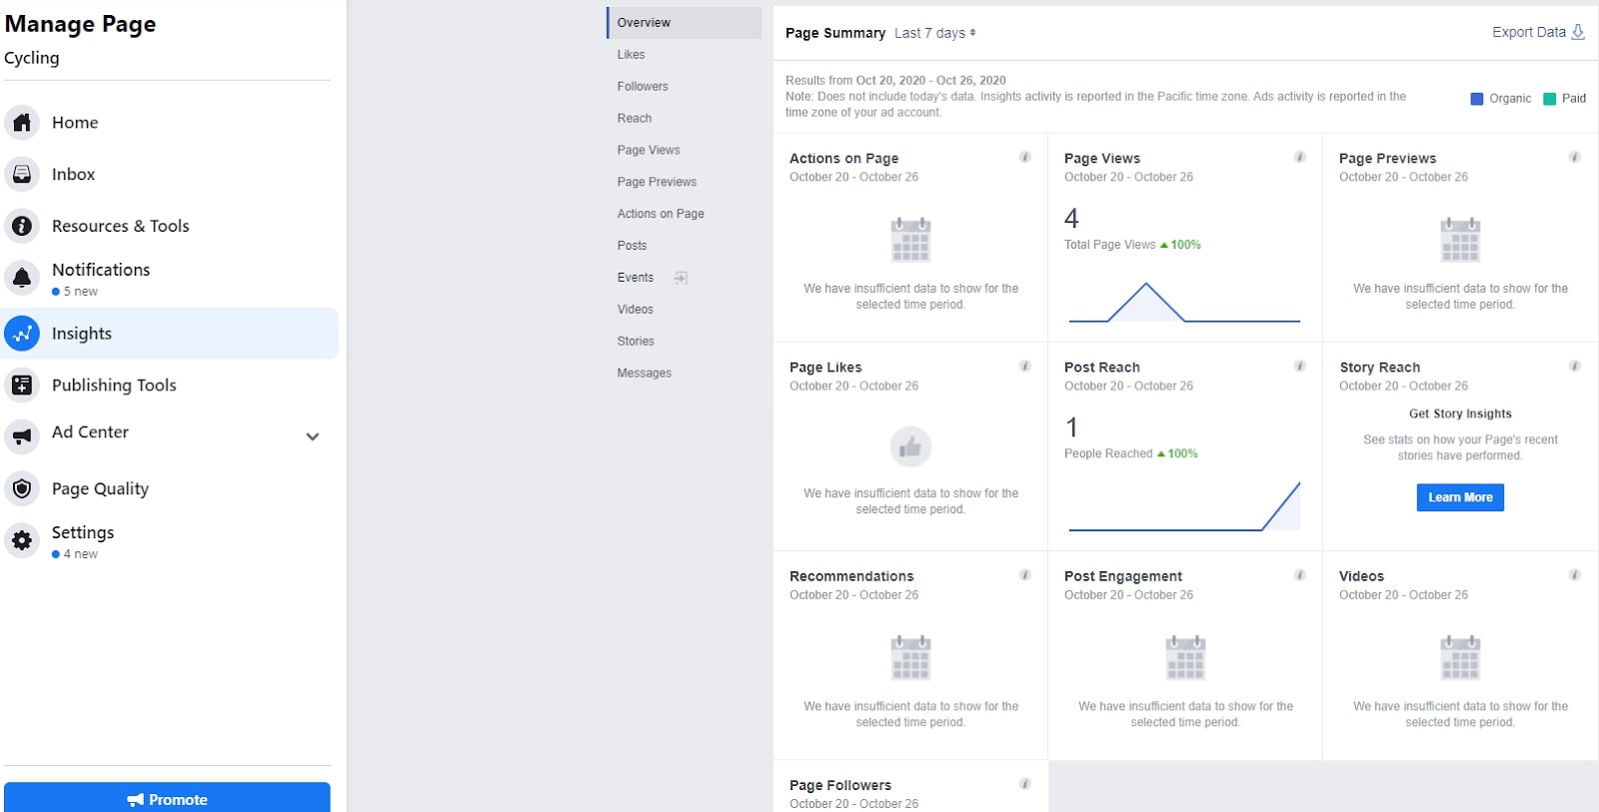The width and height of the screenshot is (1599, 812).
Task: Click the Notifications bell icon
Action: (x=22, y=278)
